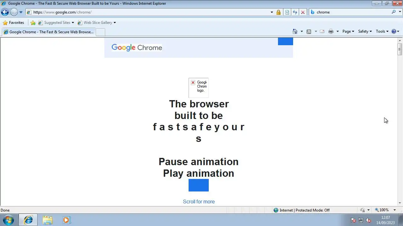Open the Page menu
This screenshot has height=226, width=403.
click(348, 31)
